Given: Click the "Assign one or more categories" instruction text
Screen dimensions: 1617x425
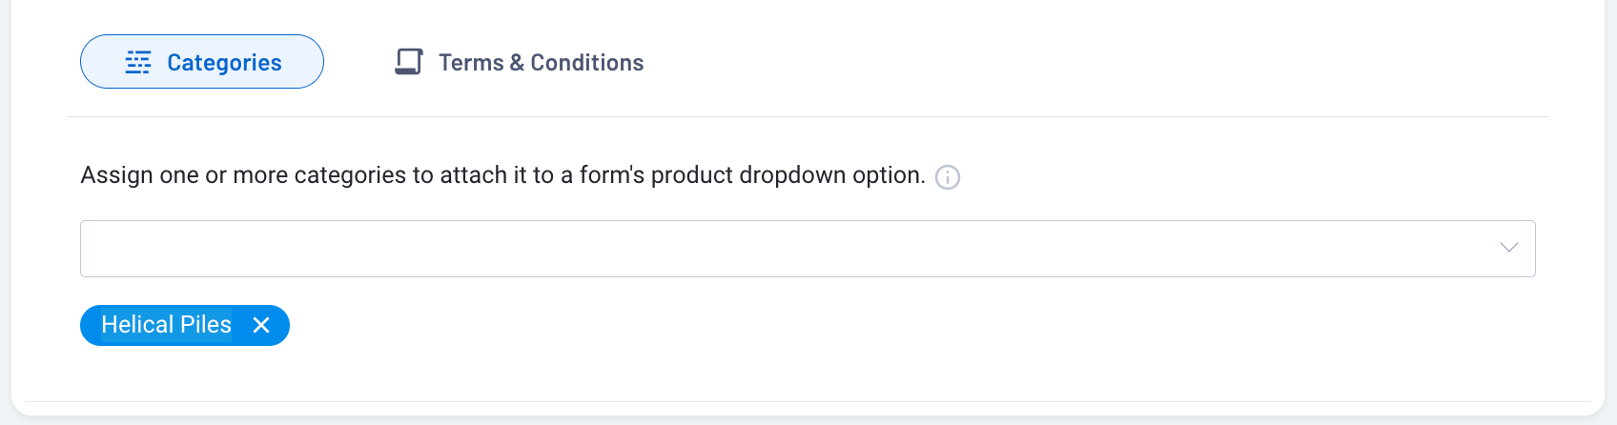Looking at the screenshot, I should pyautogui.click(x=502, y=175).
